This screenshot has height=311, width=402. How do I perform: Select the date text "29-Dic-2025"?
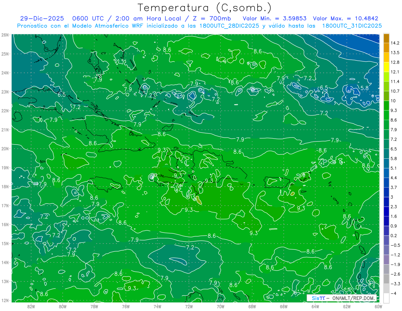click(x=42, y=18)
